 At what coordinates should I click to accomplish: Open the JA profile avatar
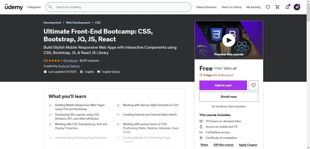pyautogui.click(x=297, y=7)
